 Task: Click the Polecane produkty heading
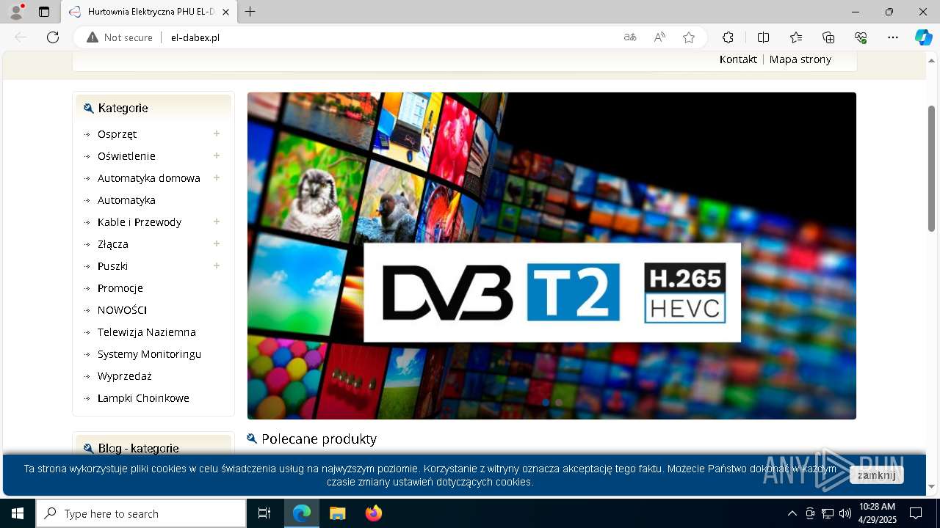319,439
